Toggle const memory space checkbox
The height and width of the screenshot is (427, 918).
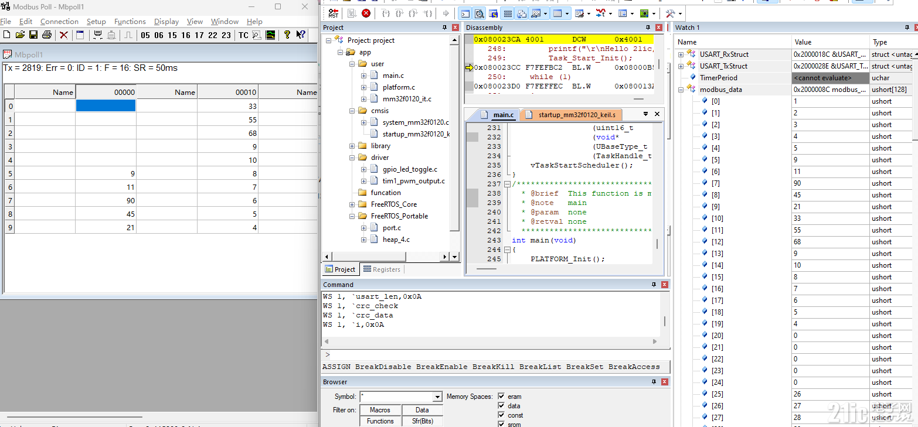click(501, 415)
